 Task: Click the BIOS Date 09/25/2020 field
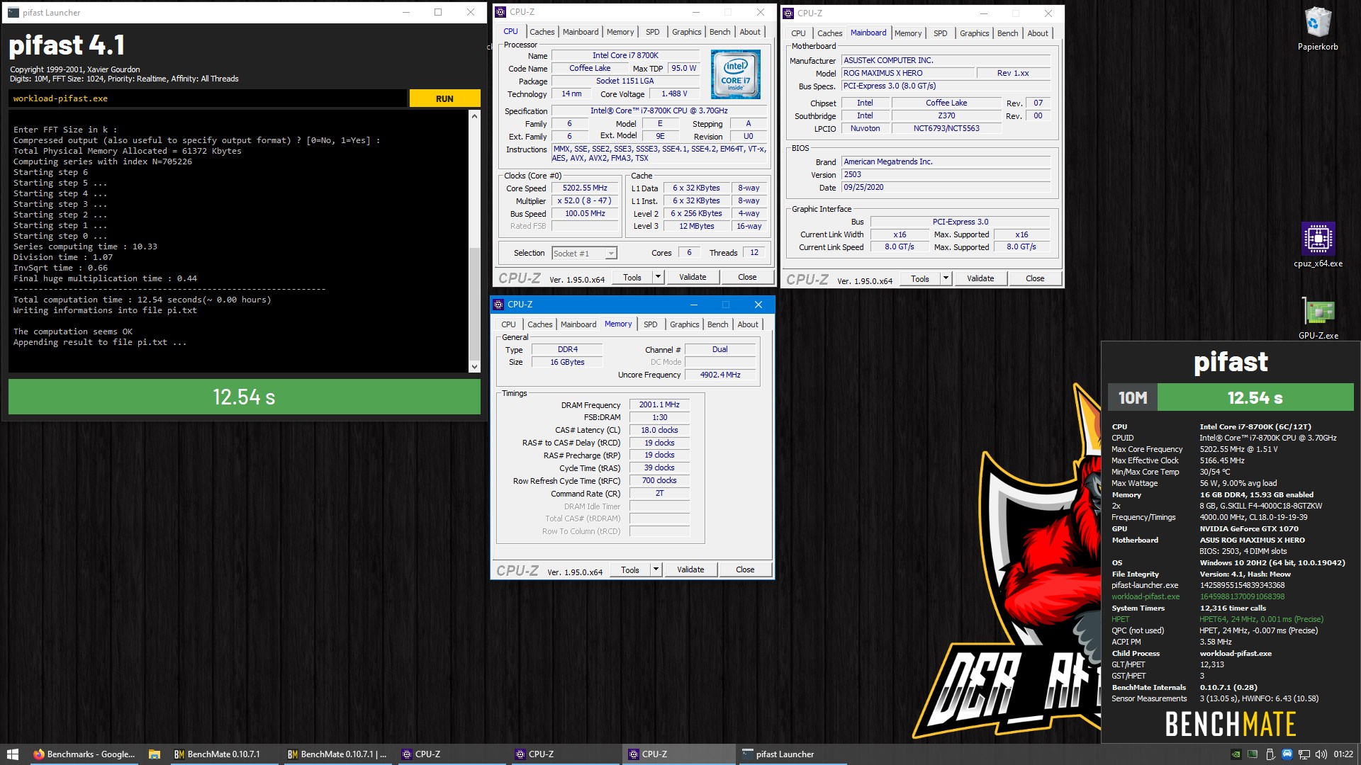click(946, 187)
